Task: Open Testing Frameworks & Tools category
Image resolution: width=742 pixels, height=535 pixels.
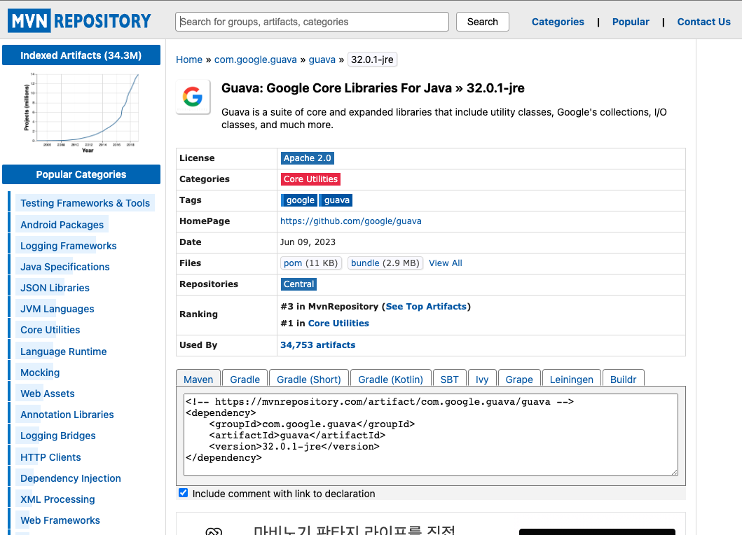Action: pyautogui.click(x=85, y=203)
